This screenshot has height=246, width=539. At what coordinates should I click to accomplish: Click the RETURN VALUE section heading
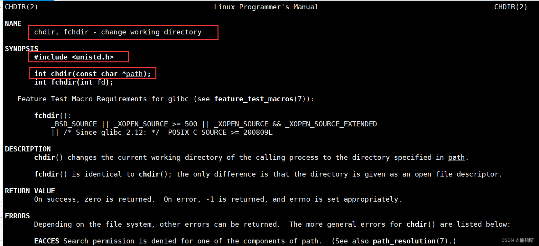30,191
